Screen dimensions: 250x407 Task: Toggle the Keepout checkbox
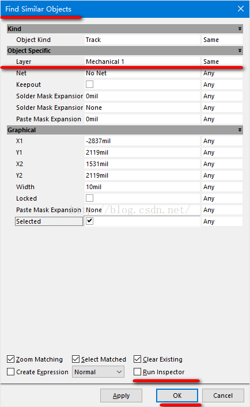[89, 85]
